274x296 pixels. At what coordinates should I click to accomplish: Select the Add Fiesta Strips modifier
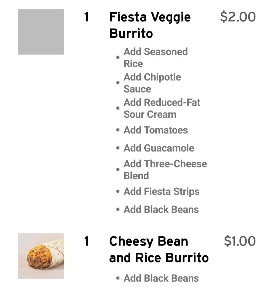point(161,191)
